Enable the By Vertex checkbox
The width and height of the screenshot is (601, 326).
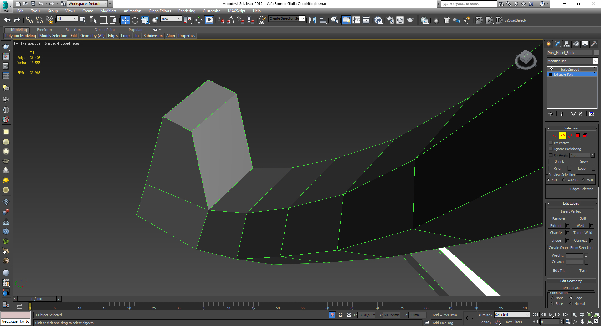coord(551,143)
